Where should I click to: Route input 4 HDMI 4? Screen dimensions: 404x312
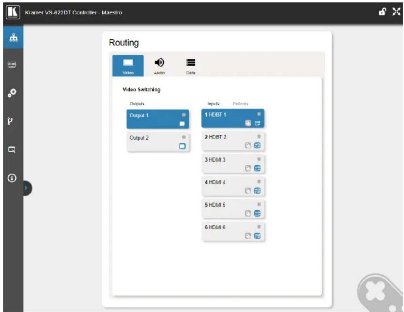pos(233,186)
